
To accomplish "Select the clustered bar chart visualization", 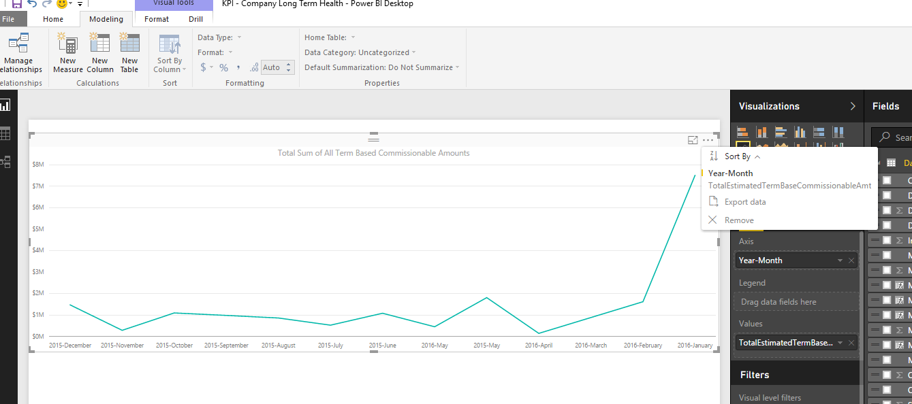I will (x=781, y=133).
